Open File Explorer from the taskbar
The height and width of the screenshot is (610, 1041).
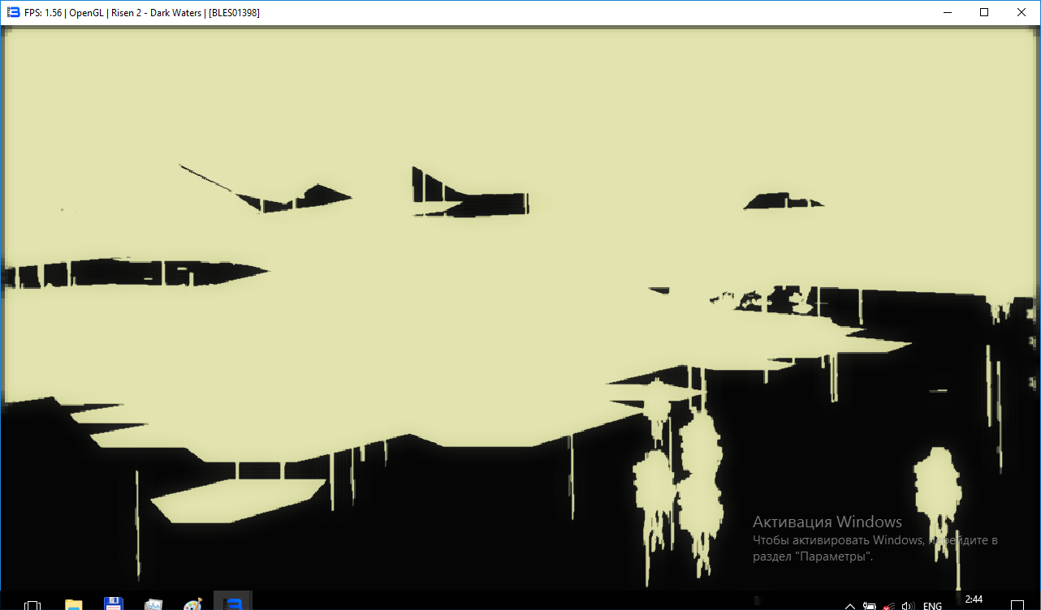(74, 604)
